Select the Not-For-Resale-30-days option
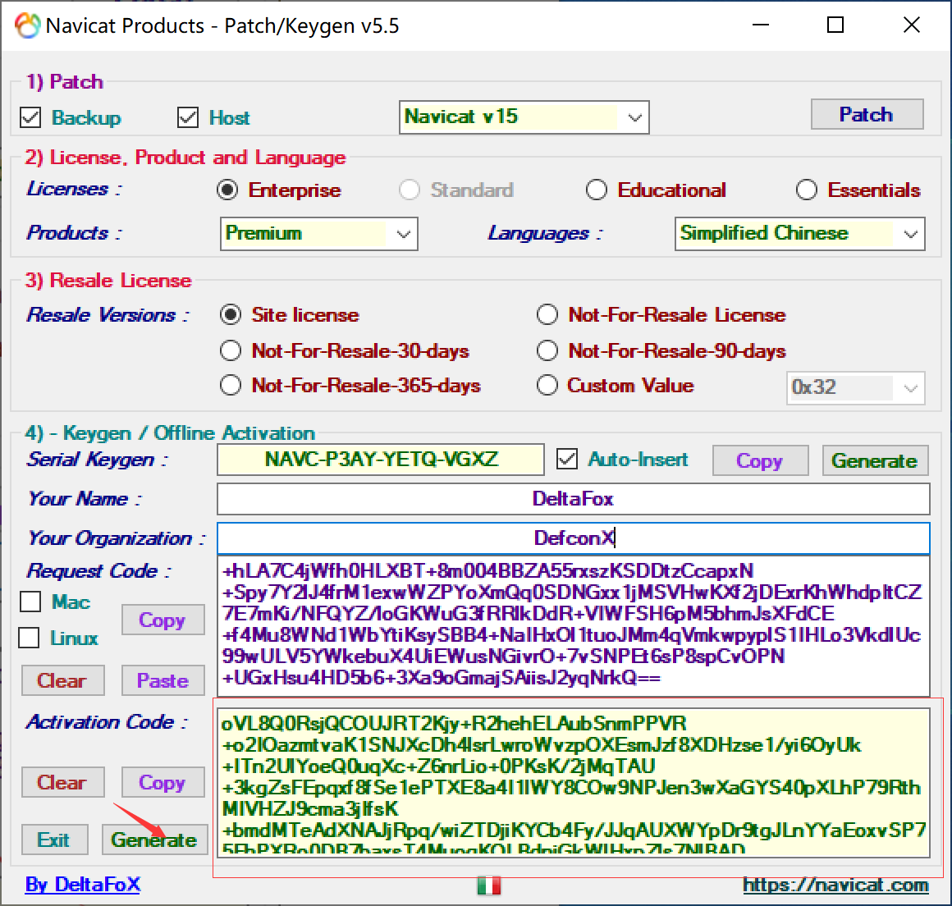Viewport: 952px width, 906px height. click(231, 351)
